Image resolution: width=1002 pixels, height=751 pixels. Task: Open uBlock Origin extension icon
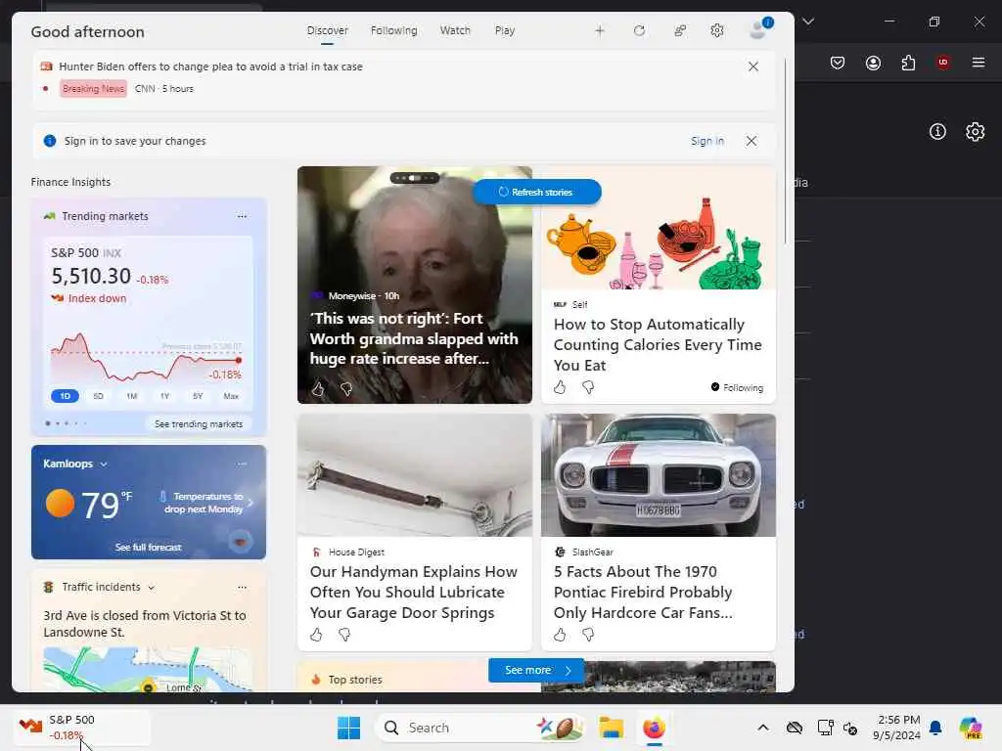943,63
